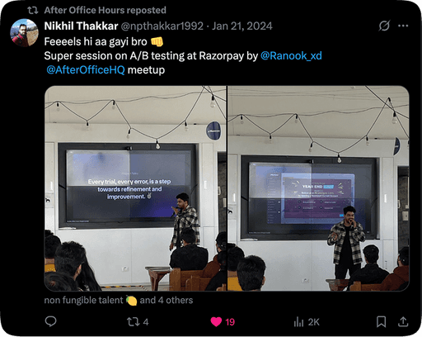Open the @npthakkar1992 handle

(162, 26)
